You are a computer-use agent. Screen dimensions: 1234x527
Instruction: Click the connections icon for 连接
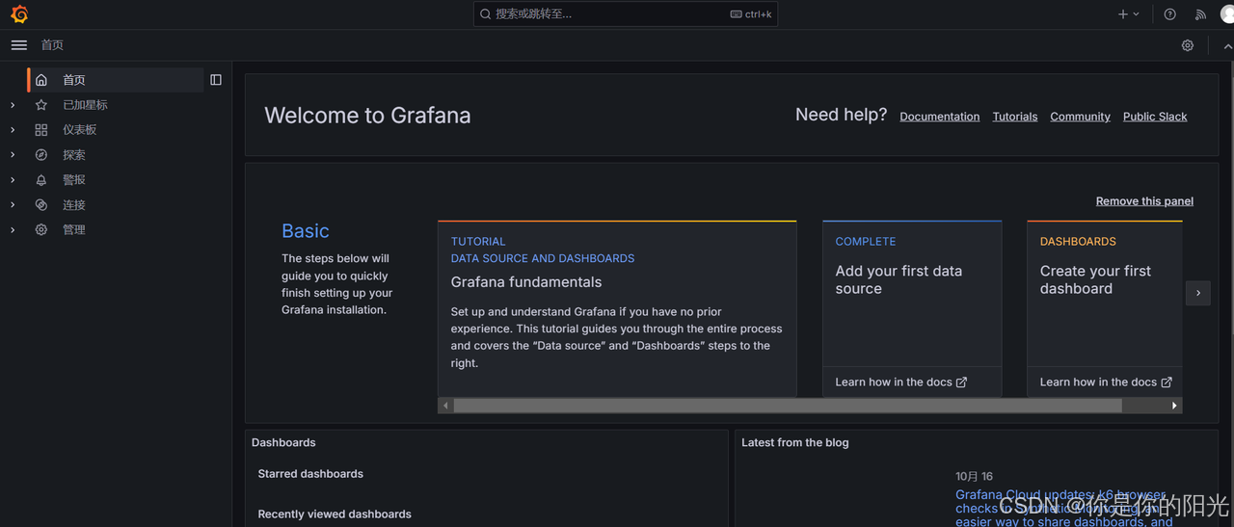[x=41, y=205]
